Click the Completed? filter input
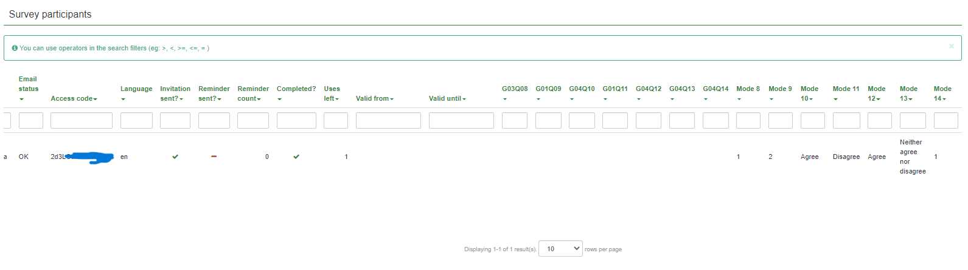This screenshot has width=968, height=270. 296,121
